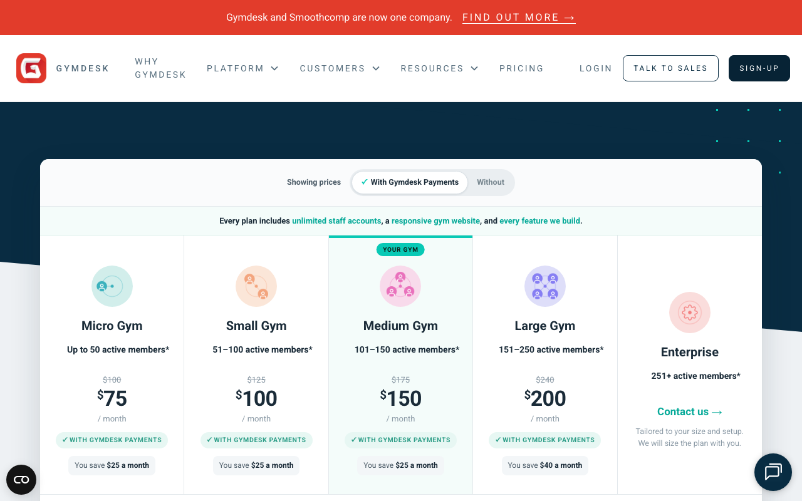
Task: Click the Login link
Action: coord(596,68)
